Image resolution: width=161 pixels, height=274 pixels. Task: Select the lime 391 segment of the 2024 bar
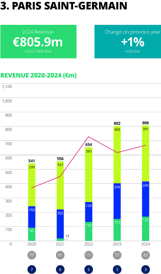pos(145,154)
